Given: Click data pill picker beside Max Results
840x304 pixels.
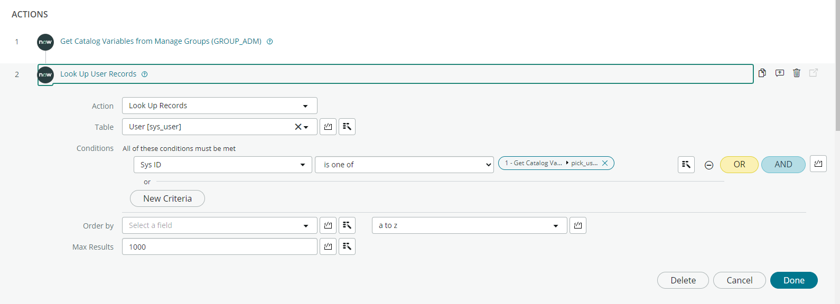Looking at the screenshot, I should [347, 246].
